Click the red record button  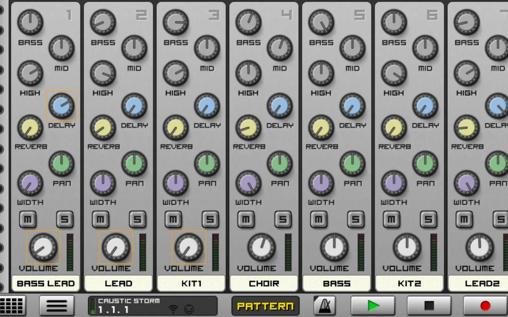[485, 305]
